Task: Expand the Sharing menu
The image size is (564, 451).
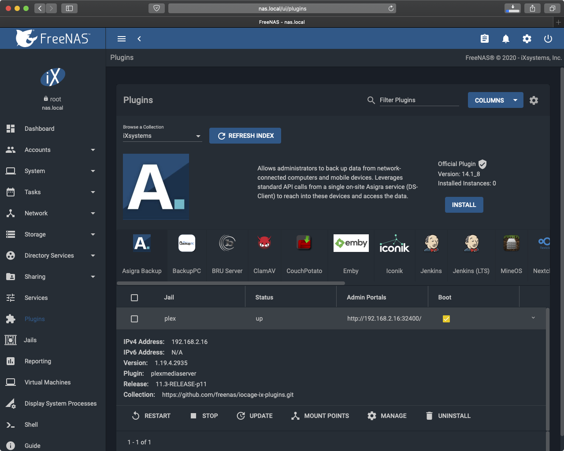Action: pyautogui.click(x=53, y=277)
